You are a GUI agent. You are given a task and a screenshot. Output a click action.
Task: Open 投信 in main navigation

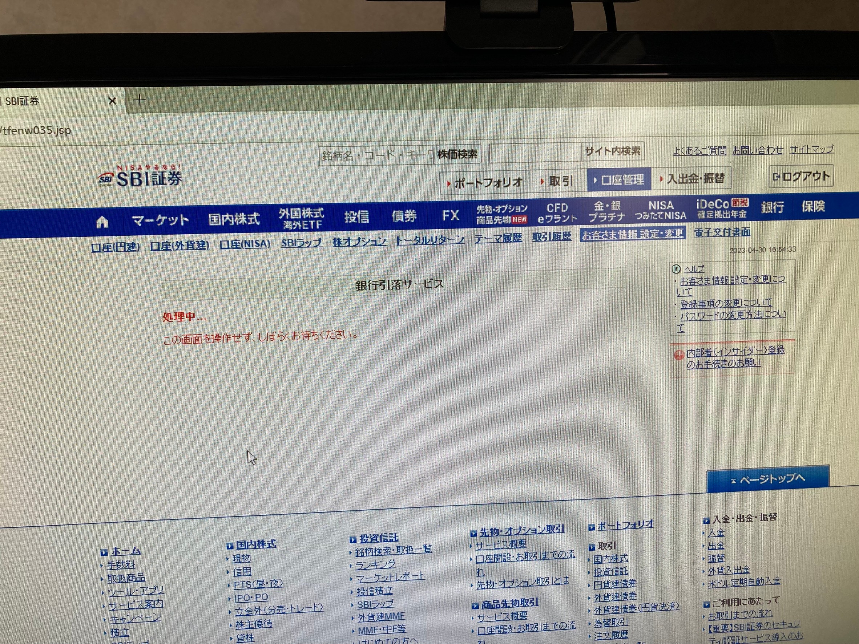pos(356,216)
